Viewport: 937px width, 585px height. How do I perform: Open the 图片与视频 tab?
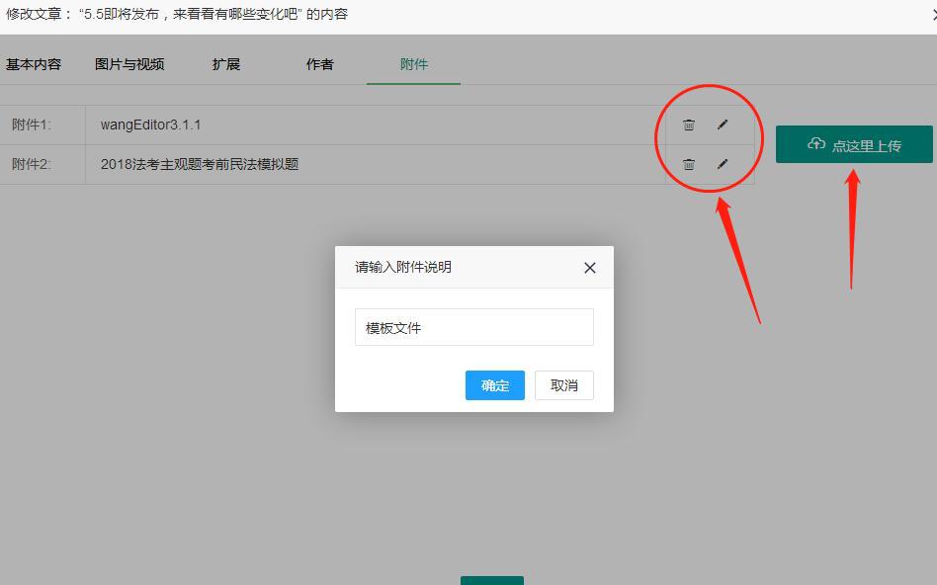point(129,64)
